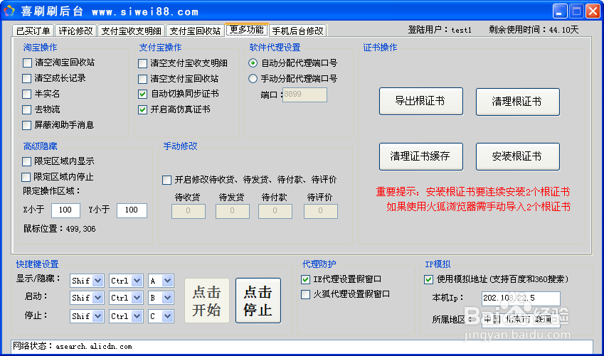This screenshot has height=356, width=604.
Task: Click the 导出根证书 button
Action: click(421, 101)
